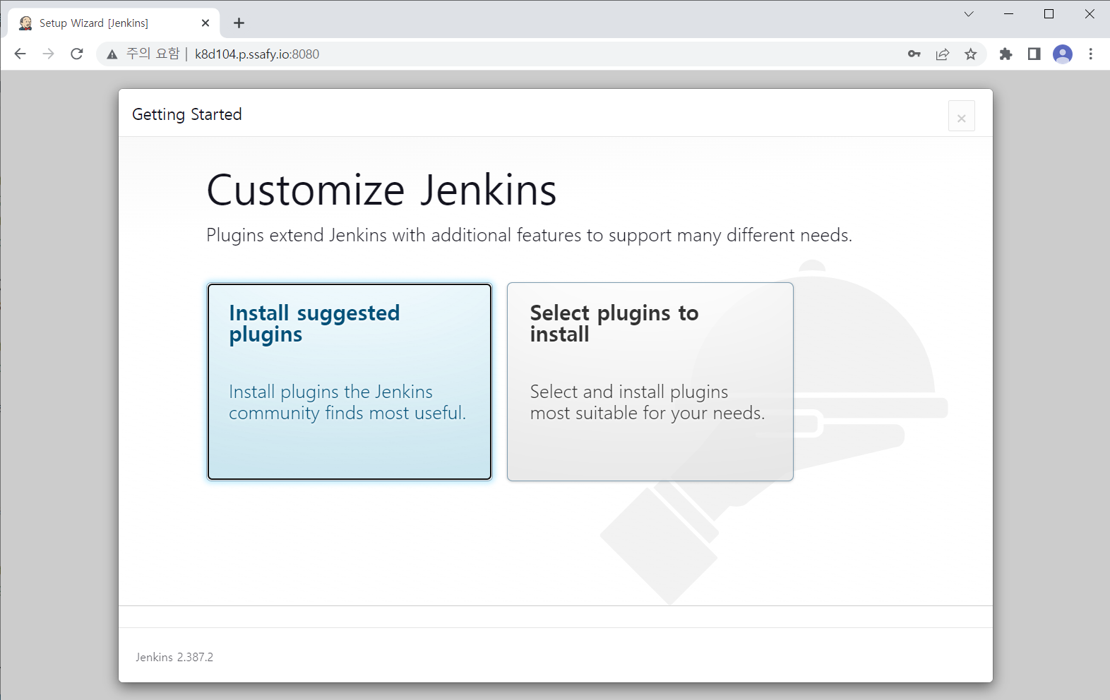Click the Jenkins 2.387.2 version text
Screen dimensions: 1110x700
[x=174, y=657]
